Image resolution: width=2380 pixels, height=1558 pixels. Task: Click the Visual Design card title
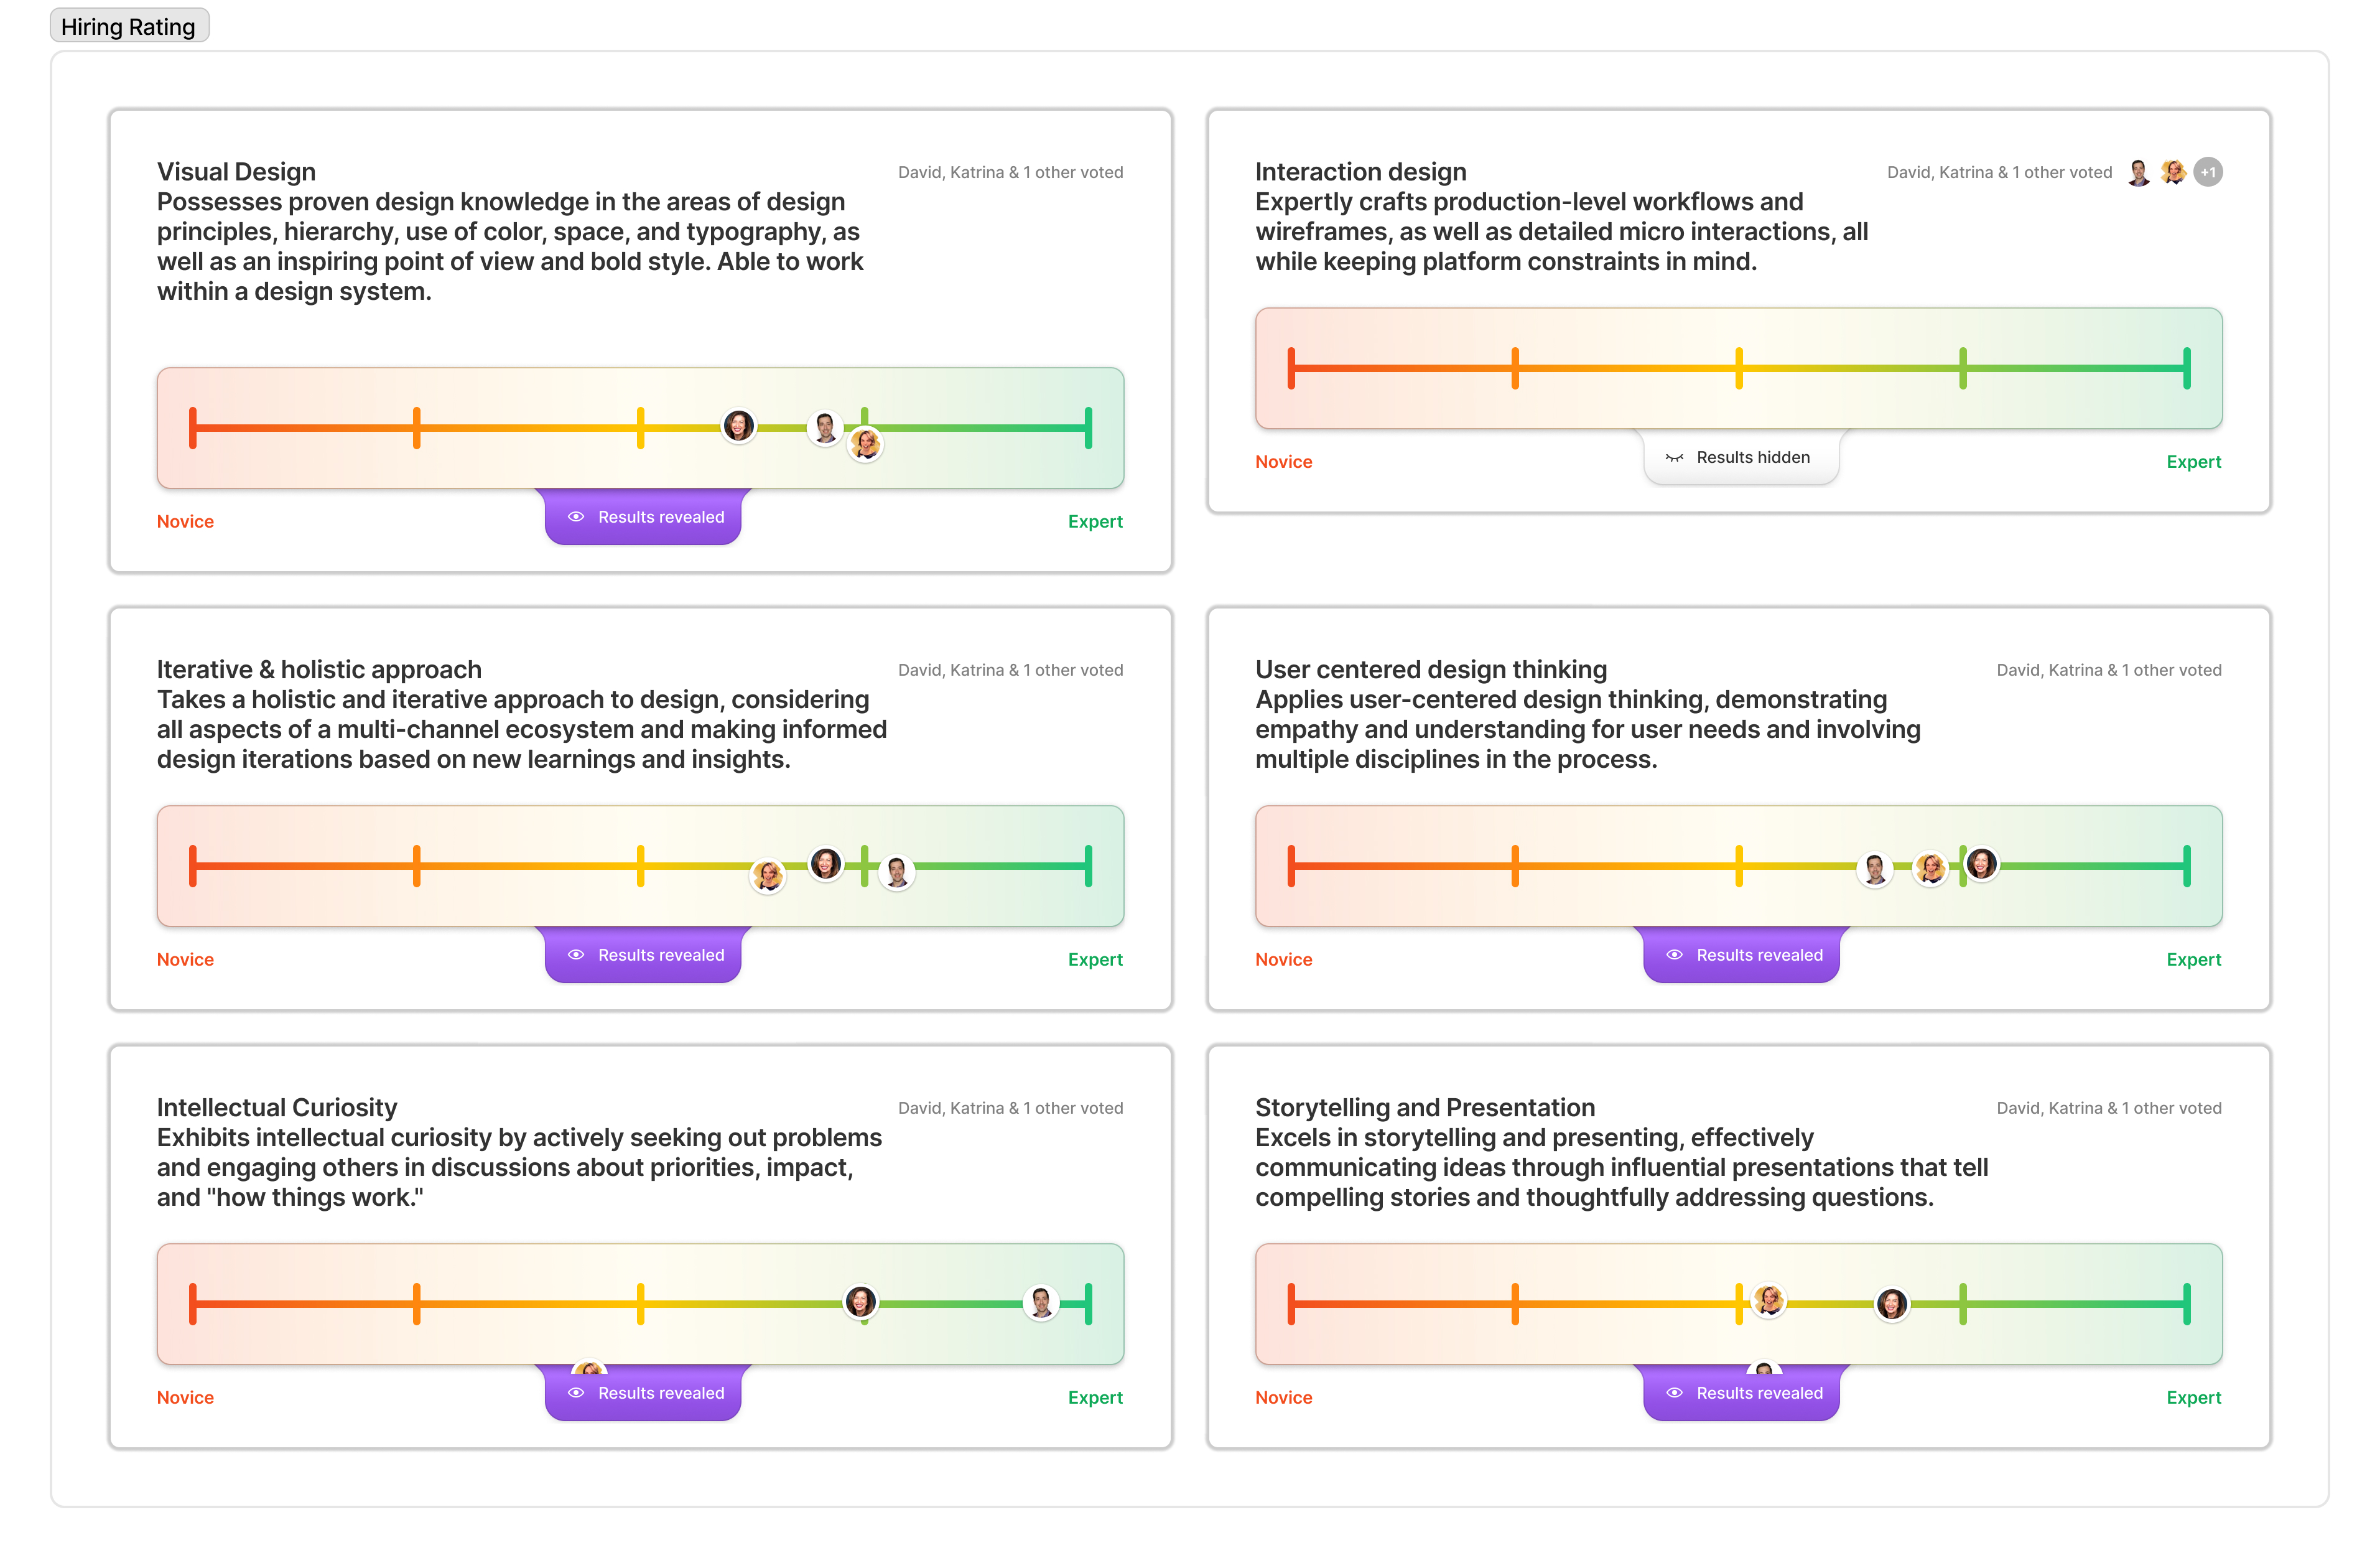(x=236, y=172)
